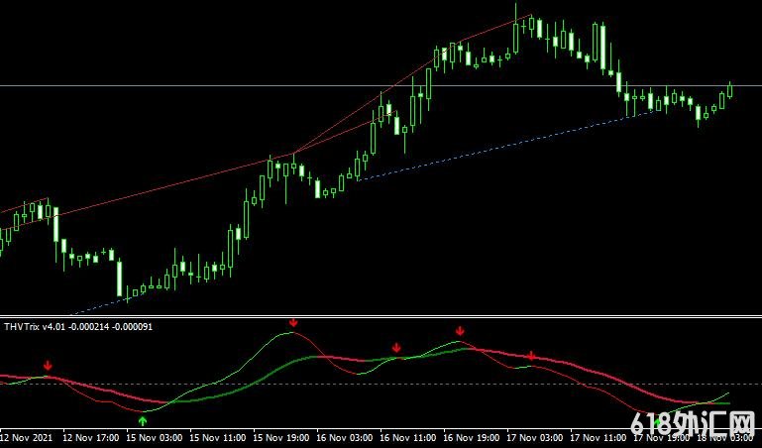Select the THVTrix v4.01 indicator label
Image resolution: width=762 pixels, height=448 pixels.
coord(78,327)
